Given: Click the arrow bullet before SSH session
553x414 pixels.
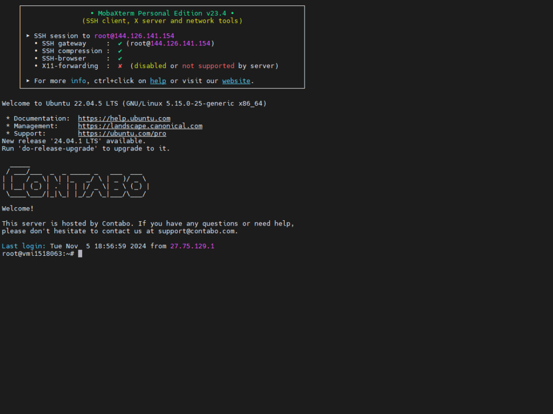Looking at the screenshot, I should pos(28,36).
